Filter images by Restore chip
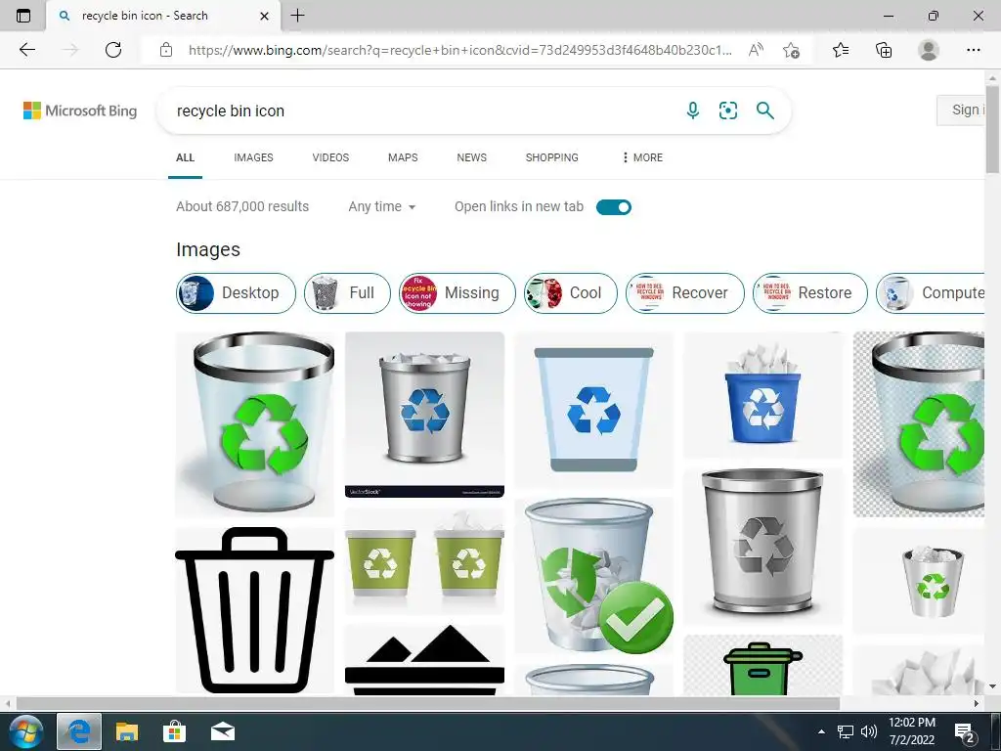 coord(810,293)
